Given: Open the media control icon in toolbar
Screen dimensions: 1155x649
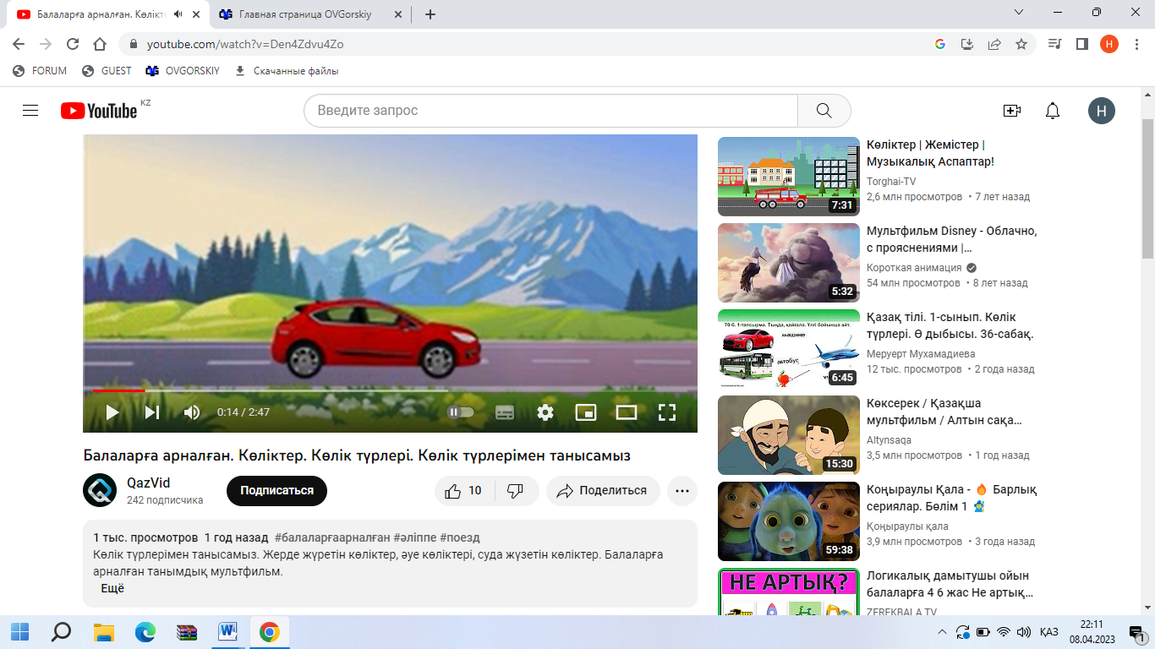Looking at the screenshot, I should pos(1054,44).
